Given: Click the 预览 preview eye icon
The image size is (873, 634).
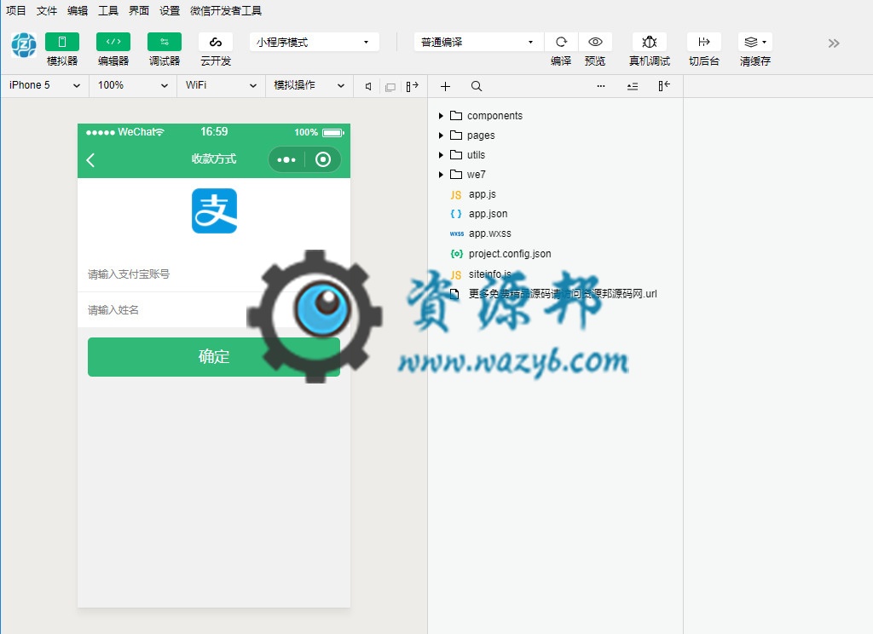Looking at the screenshot, I should 595,42.
